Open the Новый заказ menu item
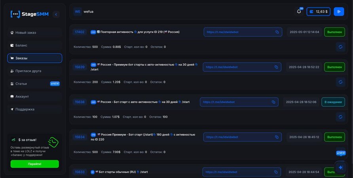 pyautogui.click(x=34, y=32)
